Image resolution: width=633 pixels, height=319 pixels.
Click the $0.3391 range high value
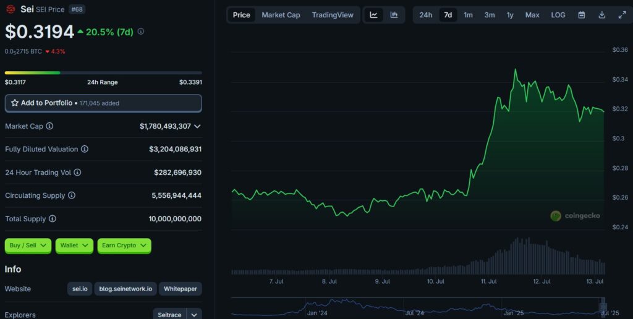(190, 82)
